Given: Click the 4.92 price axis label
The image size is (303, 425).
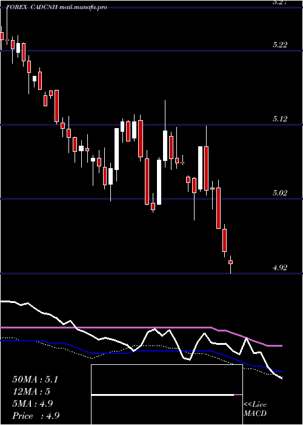Looking at the screenshot, I should tap(280, 268).
